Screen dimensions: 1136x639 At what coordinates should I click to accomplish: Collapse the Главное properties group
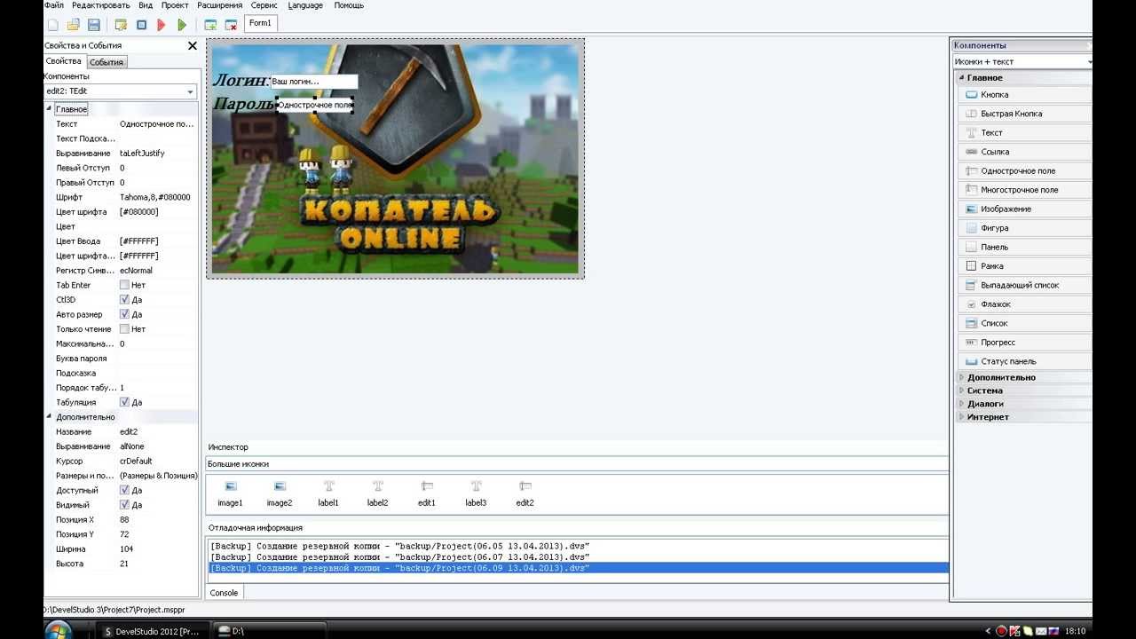pos(49,109)
